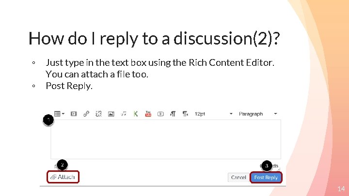This screenshot has width=349, height=196.
Task: Click the insert link icon
Action: 86,114
